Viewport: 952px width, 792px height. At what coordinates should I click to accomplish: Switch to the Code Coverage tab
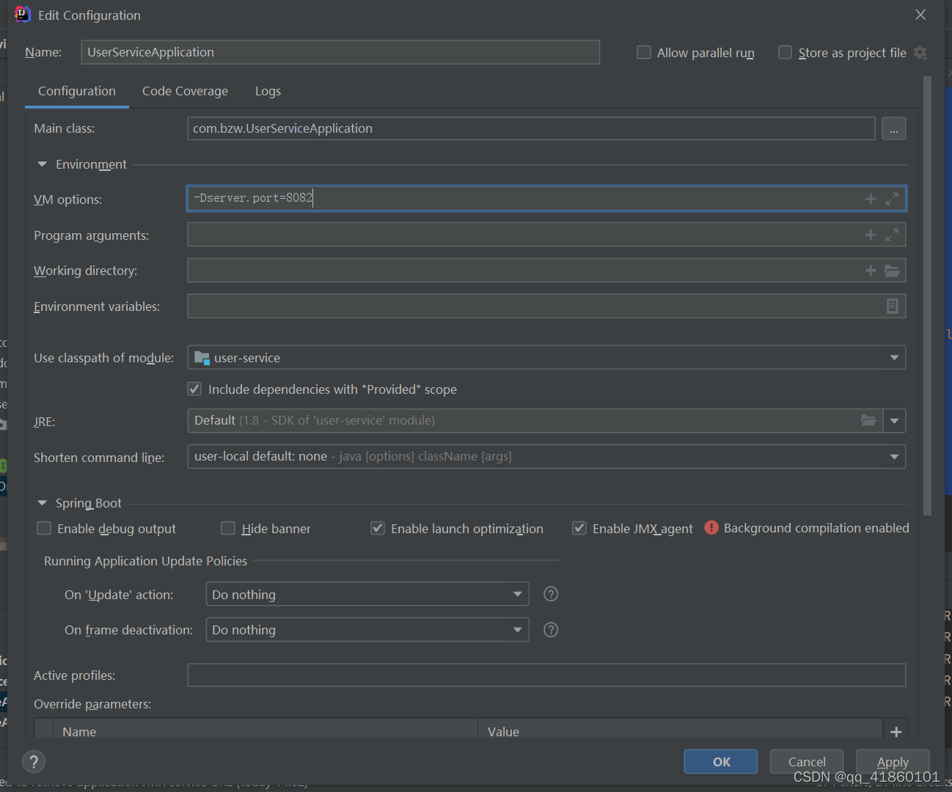tap(185, 91)
